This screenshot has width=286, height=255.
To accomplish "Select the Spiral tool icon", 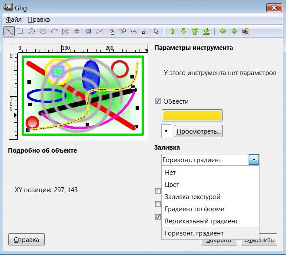I will click(88, 31).
